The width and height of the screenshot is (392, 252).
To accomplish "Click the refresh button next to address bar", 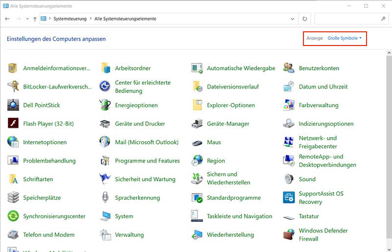I will [x=305, y=19].
